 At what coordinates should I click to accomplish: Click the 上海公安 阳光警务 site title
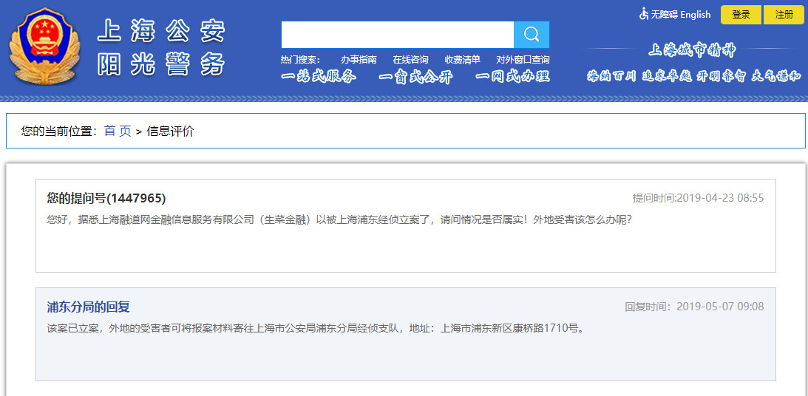tap(161, 47)
